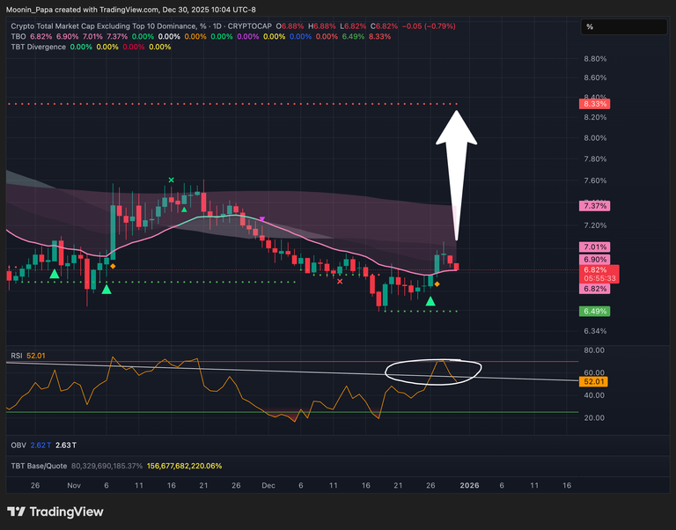This screenshot has width=676, height=530.
Task: Toggle the TBT Divergence indicator legend
Action: [x=38, y=47]
